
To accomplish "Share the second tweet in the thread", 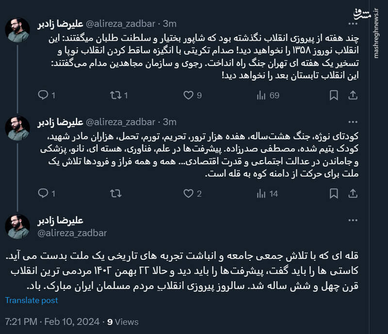I will coord(353,194).
